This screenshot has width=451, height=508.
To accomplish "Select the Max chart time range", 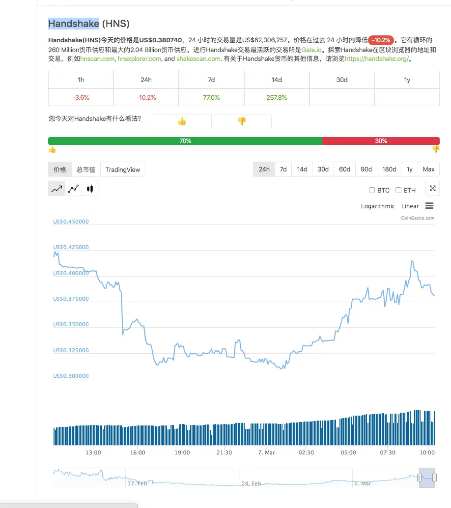I will [428, 169].
